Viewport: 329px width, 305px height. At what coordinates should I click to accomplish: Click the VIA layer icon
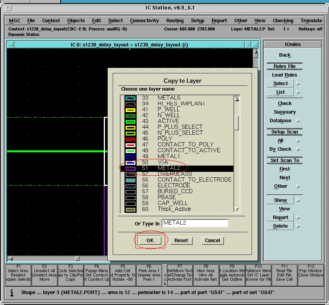[130, 162]
